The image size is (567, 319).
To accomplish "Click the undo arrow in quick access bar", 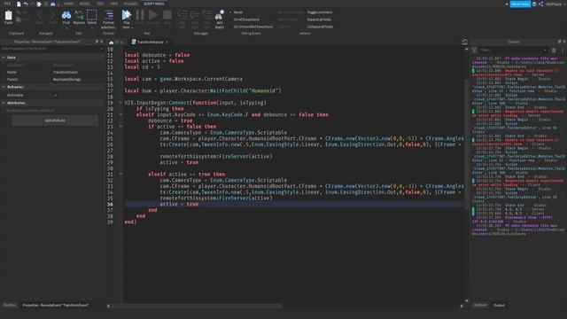I will coord(26,4).
